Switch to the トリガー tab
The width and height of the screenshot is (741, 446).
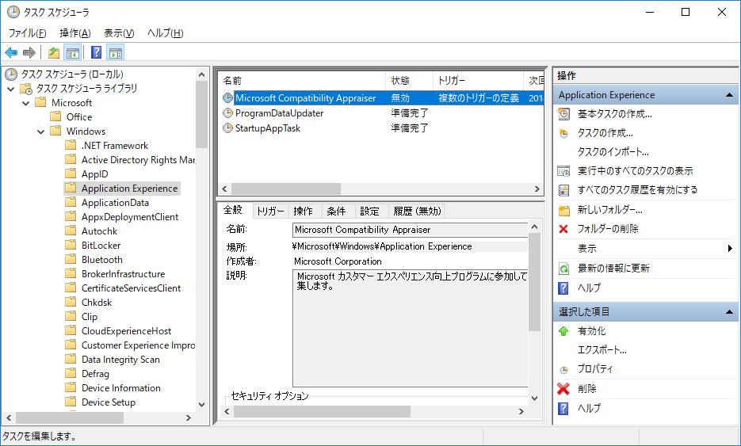pos(270,212)
